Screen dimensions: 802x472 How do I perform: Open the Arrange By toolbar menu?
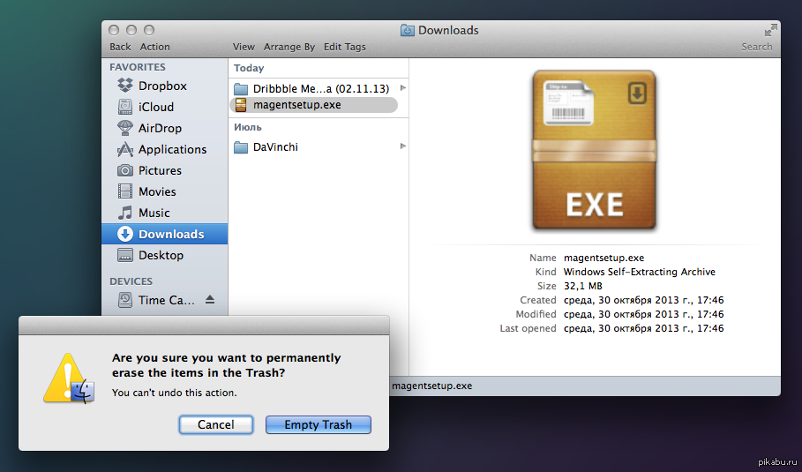point(289,47)
